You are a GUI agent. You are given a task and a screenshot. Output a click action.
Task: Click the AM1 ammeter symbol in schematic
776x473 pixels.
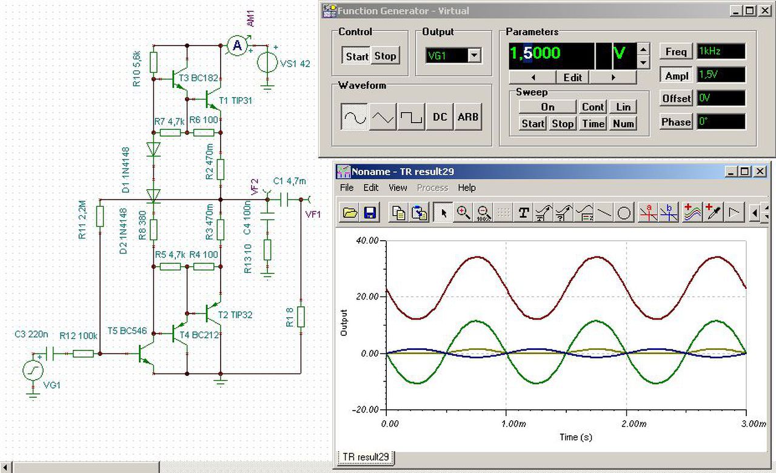[238, 44]
